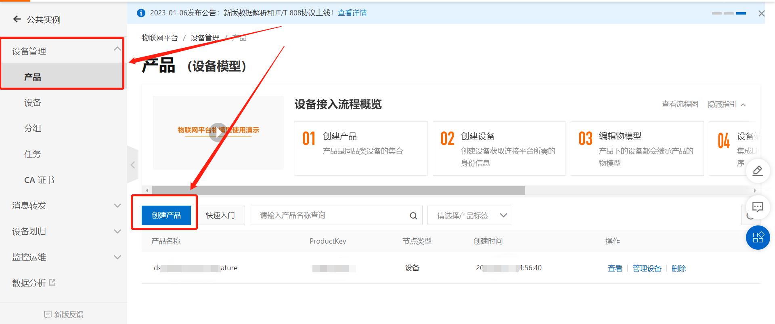This screenshot has height=324, width=775.
Task: Click 物联网平台 in the breadcrumb
Action: 160,38
